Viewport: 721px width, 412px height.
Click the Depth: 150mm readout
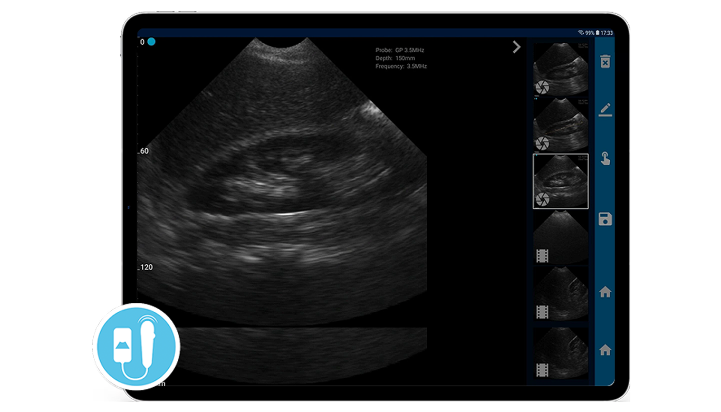coord(395,59)
